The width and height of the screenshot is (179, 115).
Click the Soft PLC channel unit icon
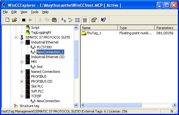click(28, 91)
